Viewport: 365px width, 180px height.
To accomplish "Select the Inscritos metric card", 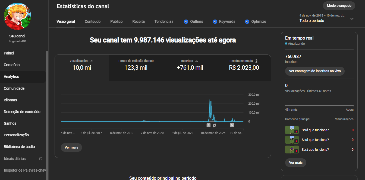I will [190, 68].
